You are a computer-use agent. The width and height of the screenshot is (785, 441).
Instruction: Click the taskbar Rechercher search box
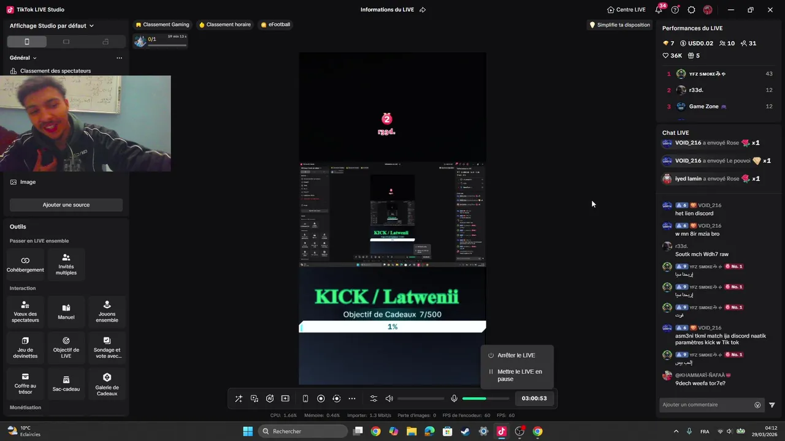pyautogui.click(x=303, y=431)
